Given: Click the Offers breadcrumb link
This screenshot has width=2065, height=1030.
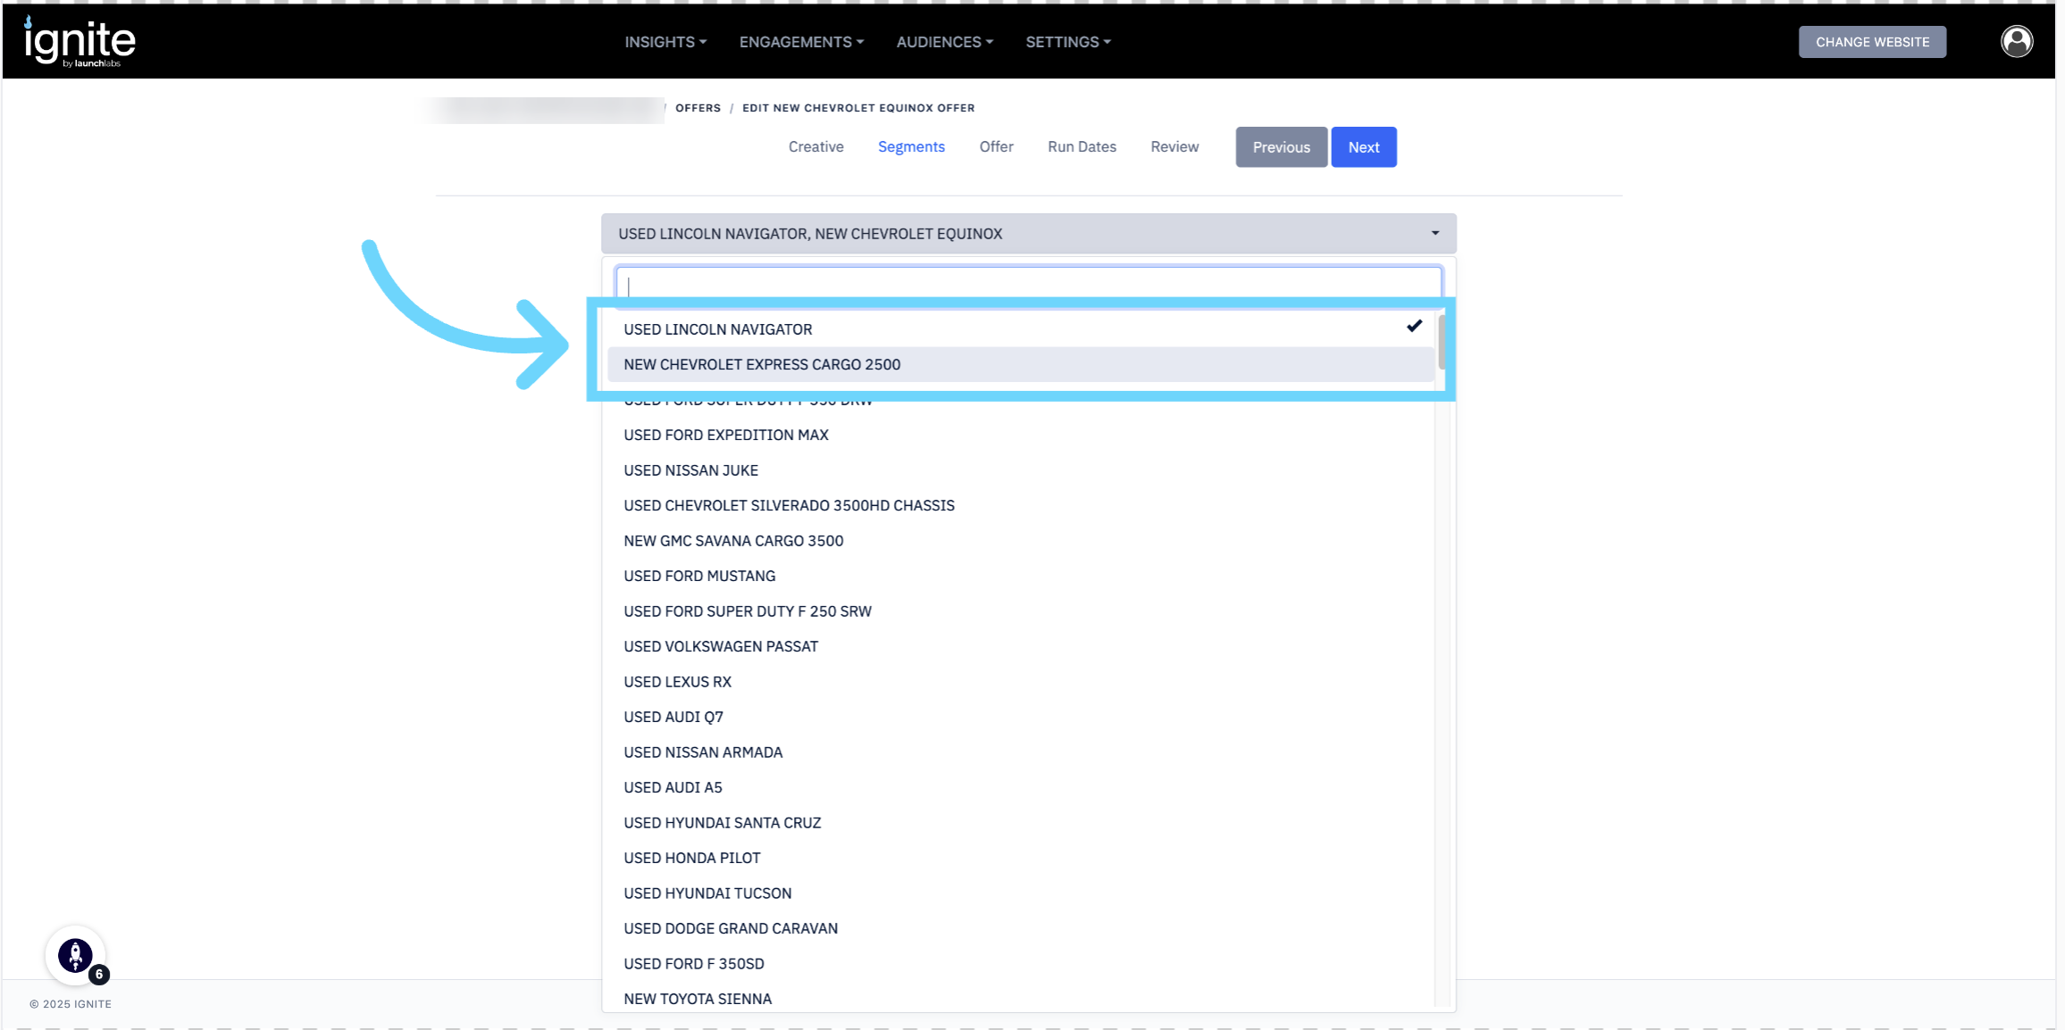Looking at the screenshot, I should [x=698, y=108].
